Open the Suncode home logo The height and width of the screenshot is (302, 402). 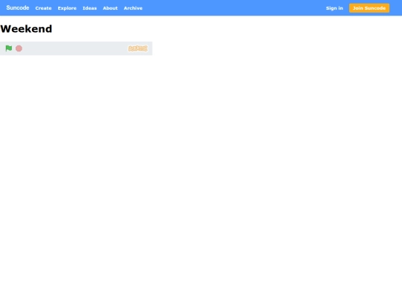point(18,7)
